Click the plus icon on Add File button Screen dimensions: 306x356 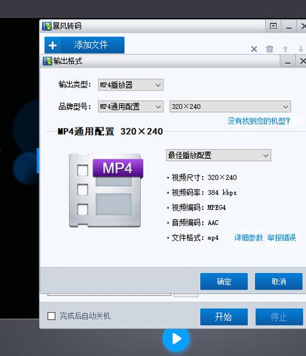[52, 45]
